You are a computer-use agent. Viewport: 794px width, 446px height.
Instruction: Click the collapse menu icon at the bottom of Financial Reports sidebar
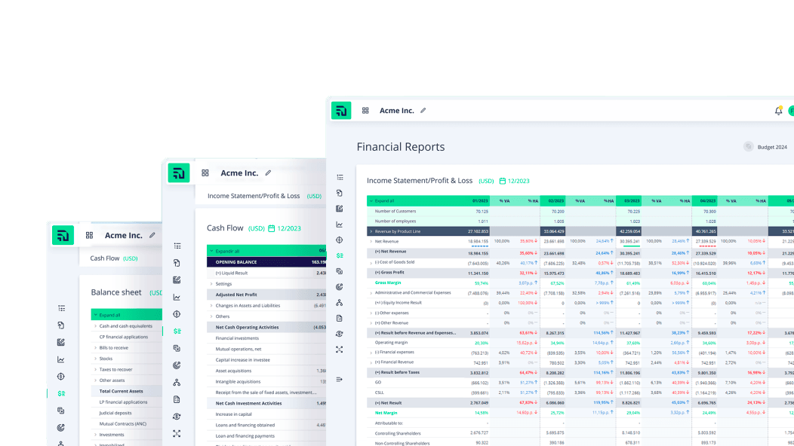340,379
